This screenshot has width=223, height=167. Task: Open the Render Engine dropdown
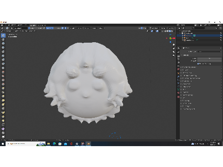point(210,51)
